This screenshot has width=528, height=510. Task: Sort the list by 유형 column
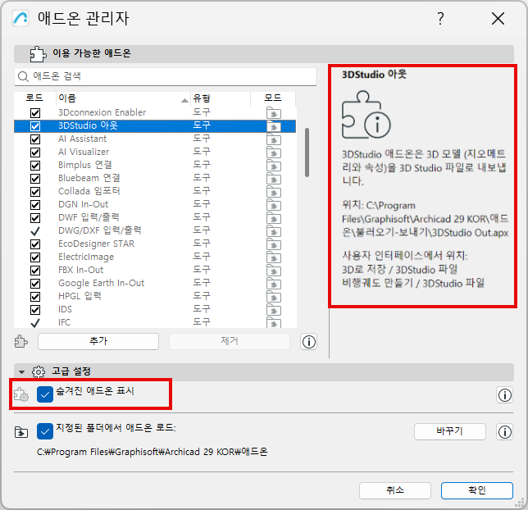point(221,98)
